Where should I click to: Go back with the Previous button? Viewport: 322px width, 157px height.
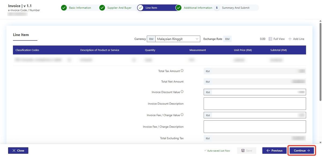pos(274,151)
